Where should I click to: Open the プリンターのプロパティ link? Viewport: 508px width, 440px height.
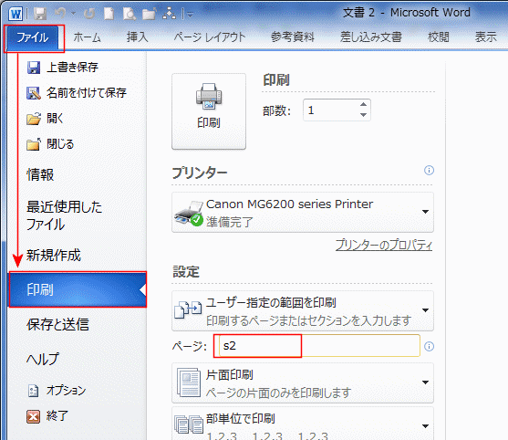384,245
